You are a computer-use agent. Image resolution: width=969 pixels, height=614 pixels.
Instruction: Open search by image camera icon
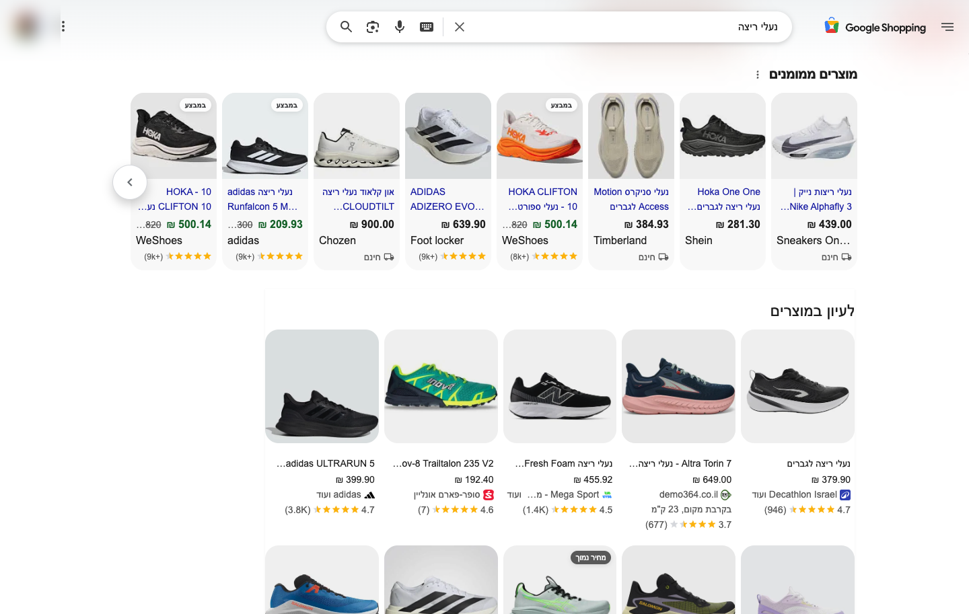point(373,27)
